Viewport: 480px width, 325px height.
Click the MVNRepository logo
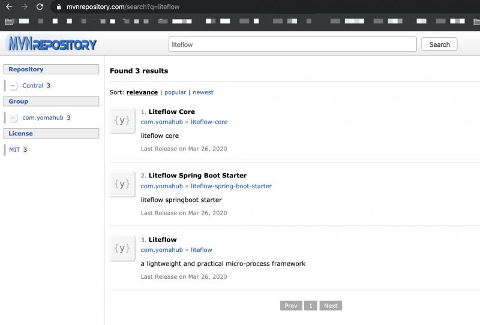tap(51, 44)
